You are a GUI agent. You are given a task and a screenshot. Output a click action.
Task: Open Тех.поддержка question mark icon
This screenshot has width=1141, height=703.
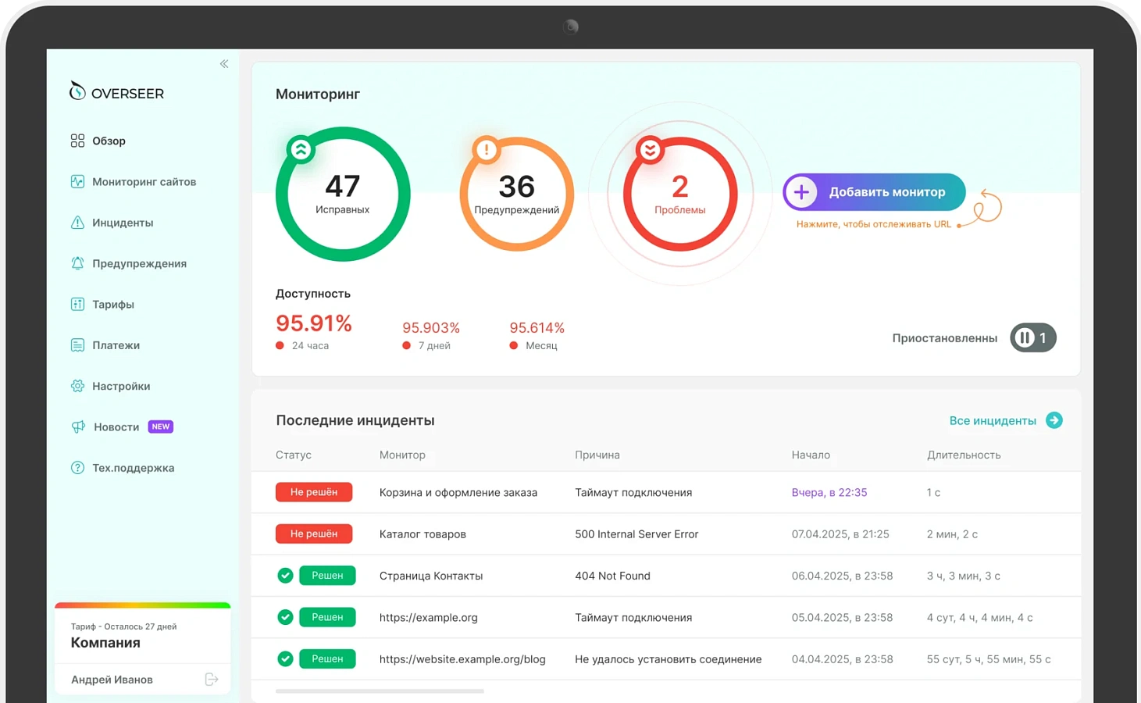[77, 468]
